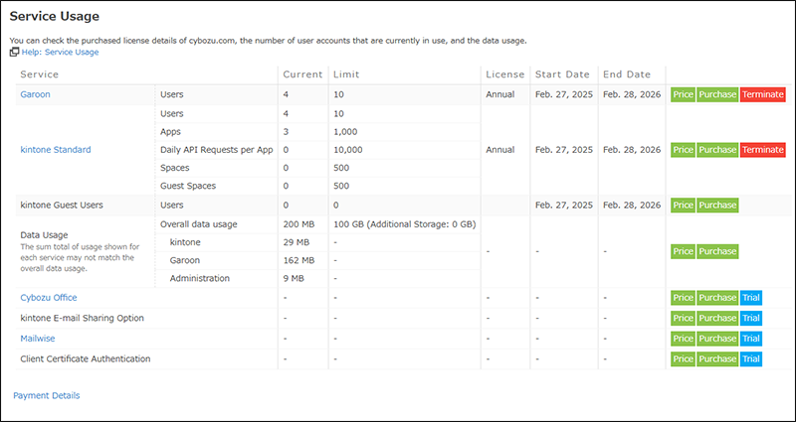
Task: Open the kintone Standard service link
Action: coord(56,150)
